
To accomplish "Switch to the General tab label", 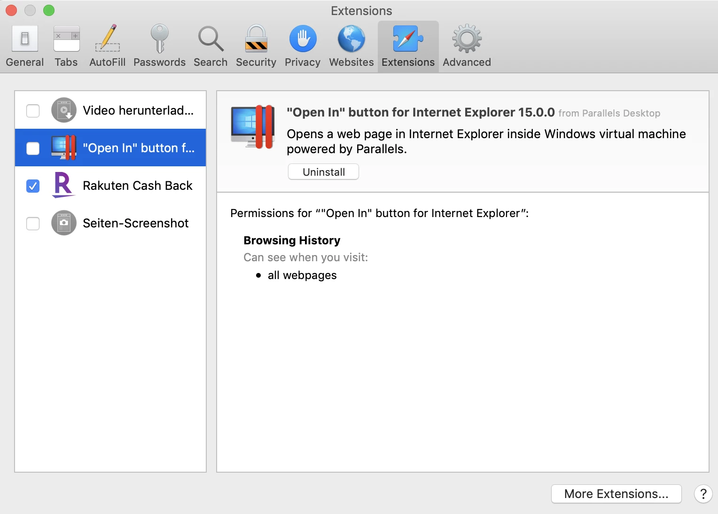I will pos(25,62).
